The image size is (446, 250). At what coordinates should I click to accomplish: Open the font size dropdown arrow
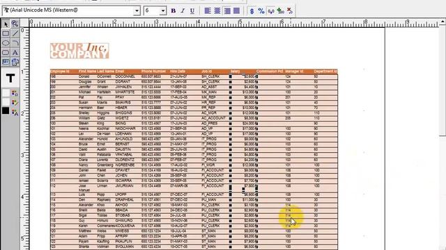point(163,11)
